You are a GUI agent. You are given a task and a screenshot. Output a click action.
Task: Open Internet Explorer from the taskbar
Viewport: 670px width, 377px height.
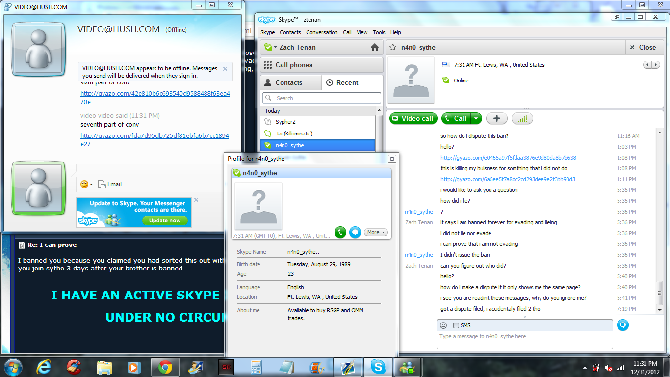44,367
